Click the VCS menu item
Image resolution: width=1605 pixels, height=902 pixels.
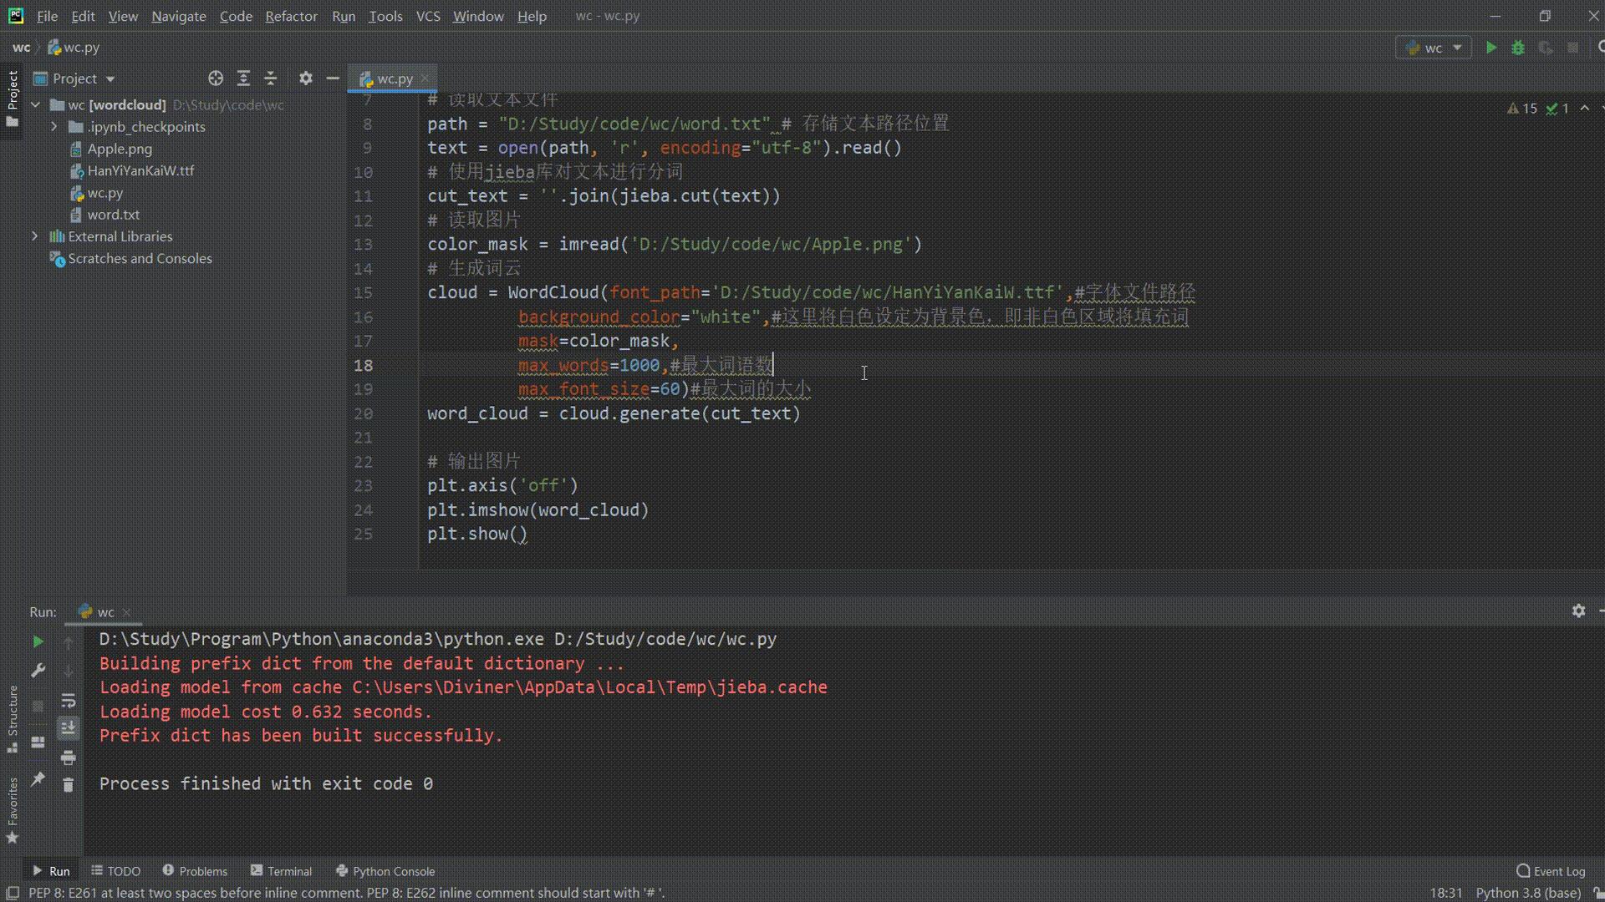point(426,14)
